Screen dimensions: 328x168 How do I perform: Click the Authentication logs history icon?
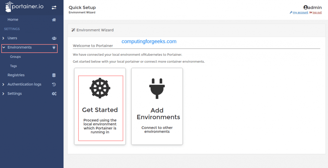[x=54, y=84]
